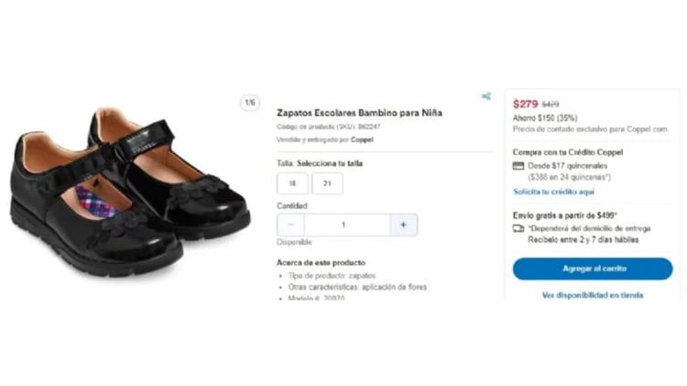Click the Acerca de este producto heading
This screenshot has width=687, height=386.
click(x=321, y=262)
